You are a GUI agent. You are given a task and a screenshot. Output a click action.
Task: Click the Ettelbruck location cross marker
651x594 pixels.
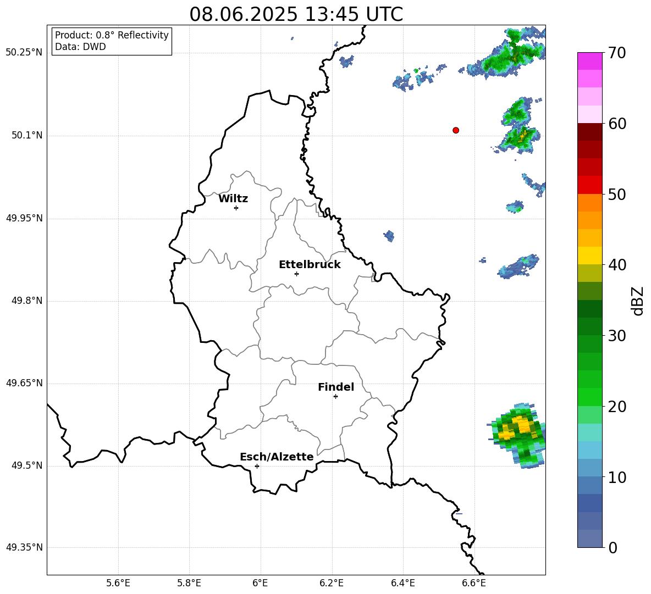coord(296,274)
